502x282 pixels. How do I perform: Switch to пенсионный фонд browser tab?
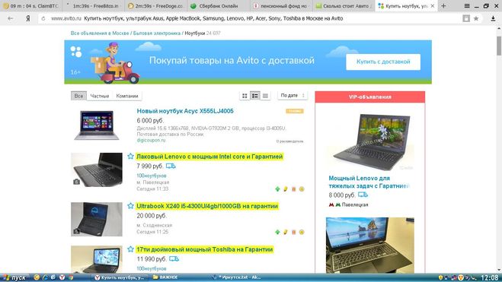(x=281, y=6)
